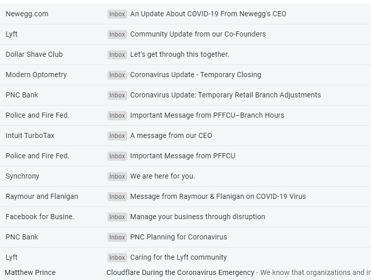Viewport: 371px width, 280px height.
Task: Click the Inbox tag on Synchrony email
Action: click(x=117, y=176)
